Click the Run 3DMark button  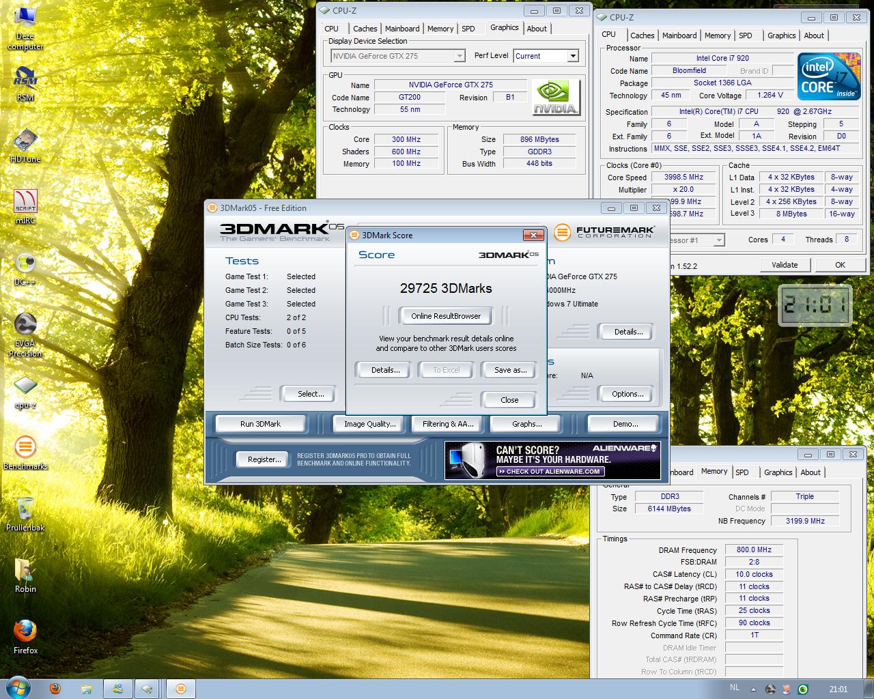click(260, 424)
